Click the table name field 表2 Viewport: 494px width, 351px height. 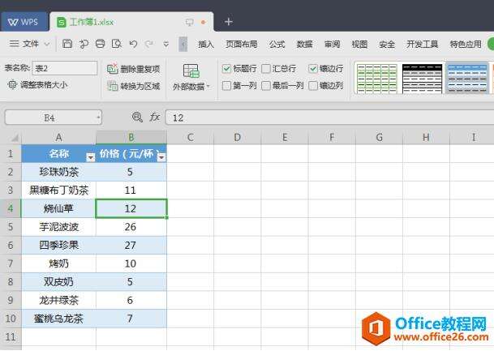[65, 68]
